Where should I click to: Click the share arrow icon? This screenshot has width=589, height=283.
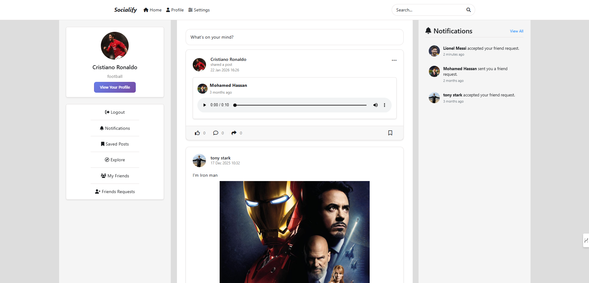[234, 133]
